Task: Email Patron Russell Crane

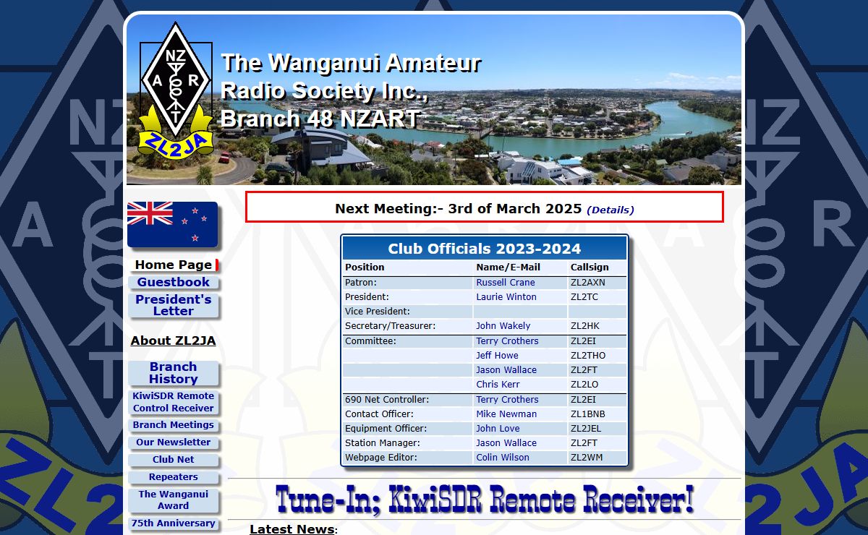Action: (506, 283)
